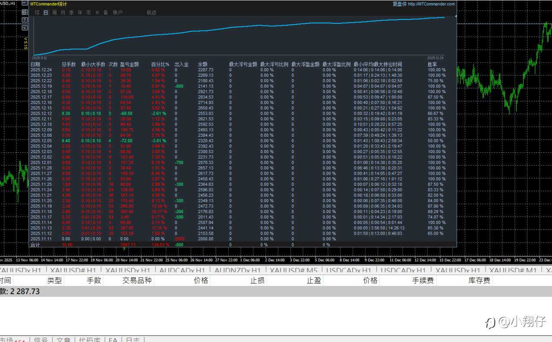This screenshot has width=552, height=342.
Task: Switch to the AUDCADx H1 chart tab
Action: (x=182, y=270)
